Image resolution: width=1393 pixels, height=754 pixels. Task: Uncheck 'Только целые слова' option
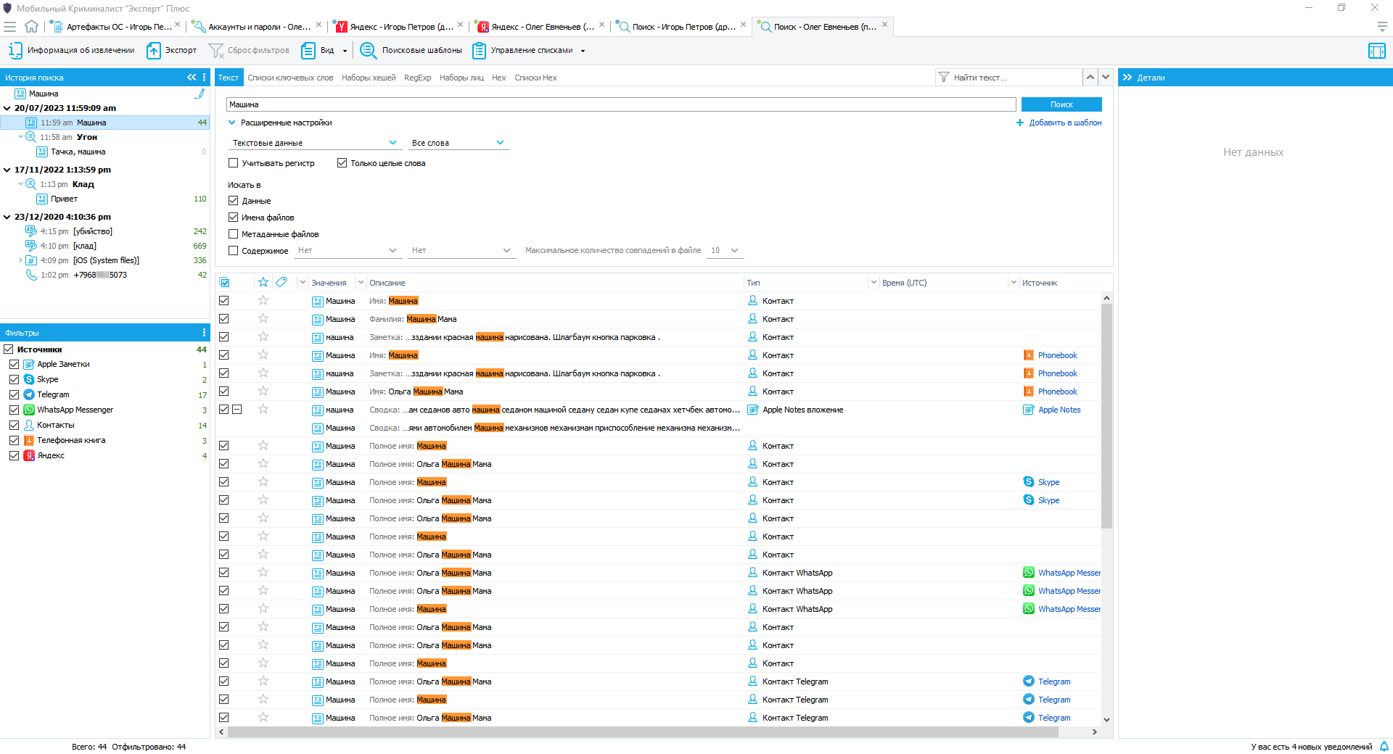[x=342, y=163]
